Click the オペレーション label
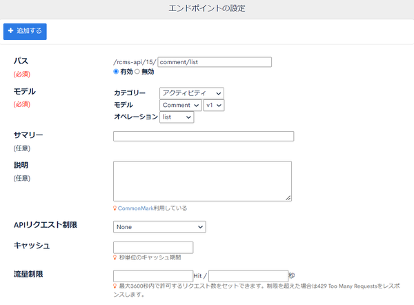 point(136,117)
